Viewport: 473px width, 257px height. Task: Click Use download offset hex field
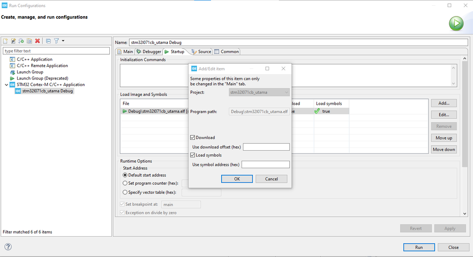pyautogui.click(x=266, y=147)
